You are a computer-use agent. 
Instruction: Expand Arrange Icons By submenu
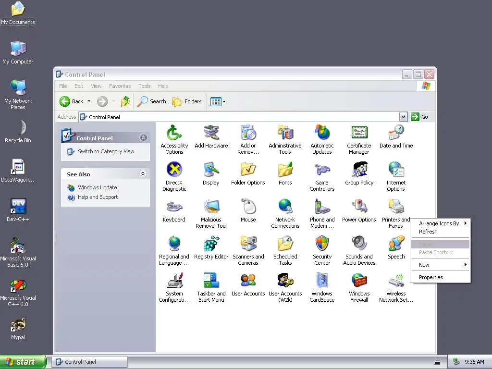[x=441, y=223]
